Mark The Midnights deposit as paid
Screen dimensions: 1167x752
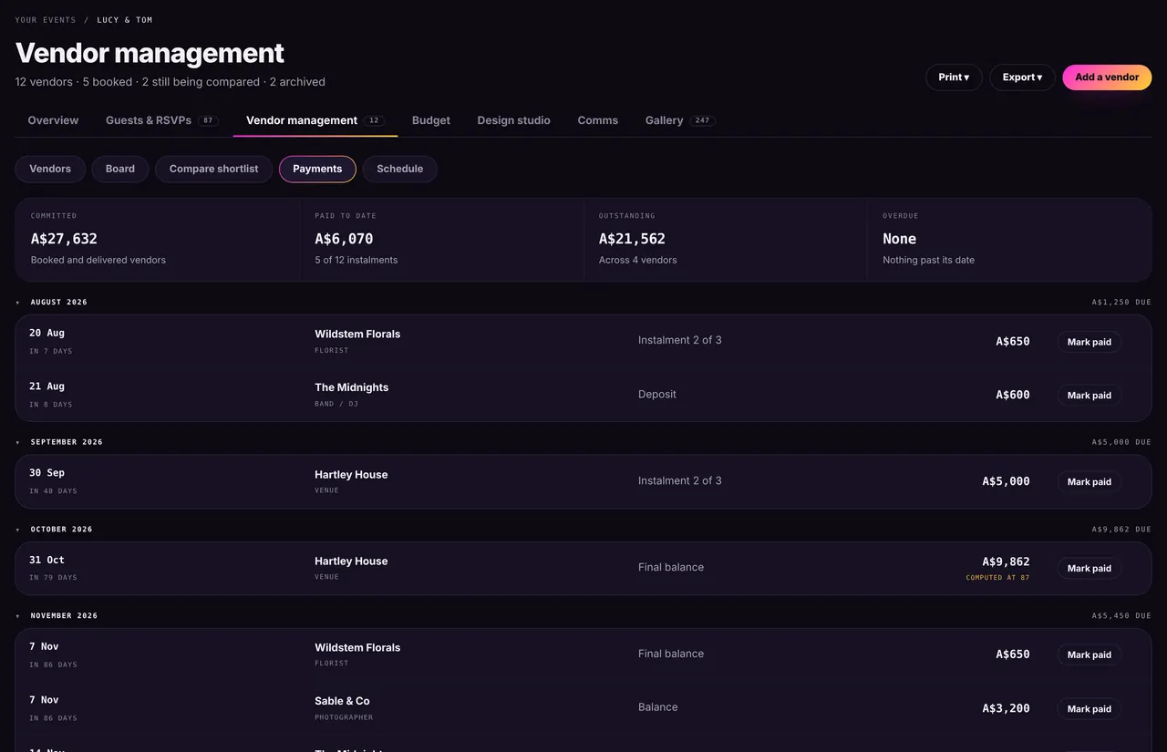pyautogui.click(x=1090, y=396)
